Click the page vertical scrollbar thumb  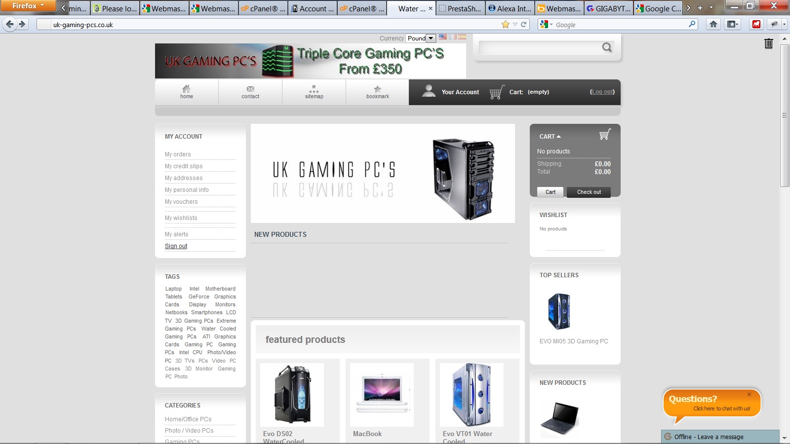click(x=784, y=115)
